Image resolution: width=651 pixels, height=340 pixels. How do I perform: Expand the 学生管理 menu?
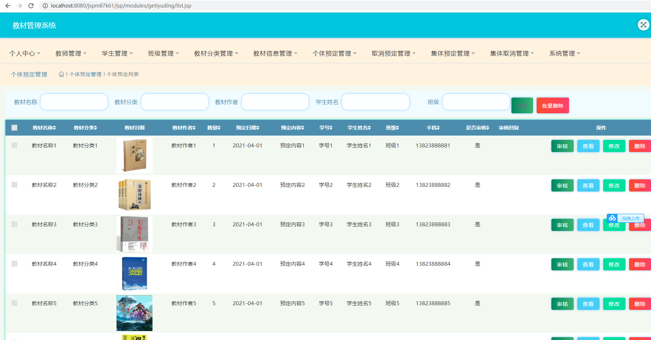pyautogui.click(x=117, y=53)
